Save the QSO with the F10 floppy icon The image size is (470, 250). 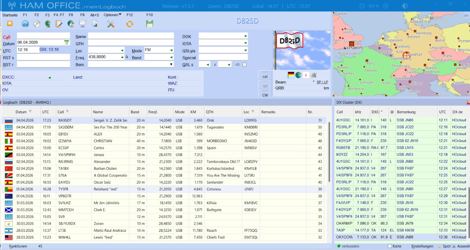150,24
